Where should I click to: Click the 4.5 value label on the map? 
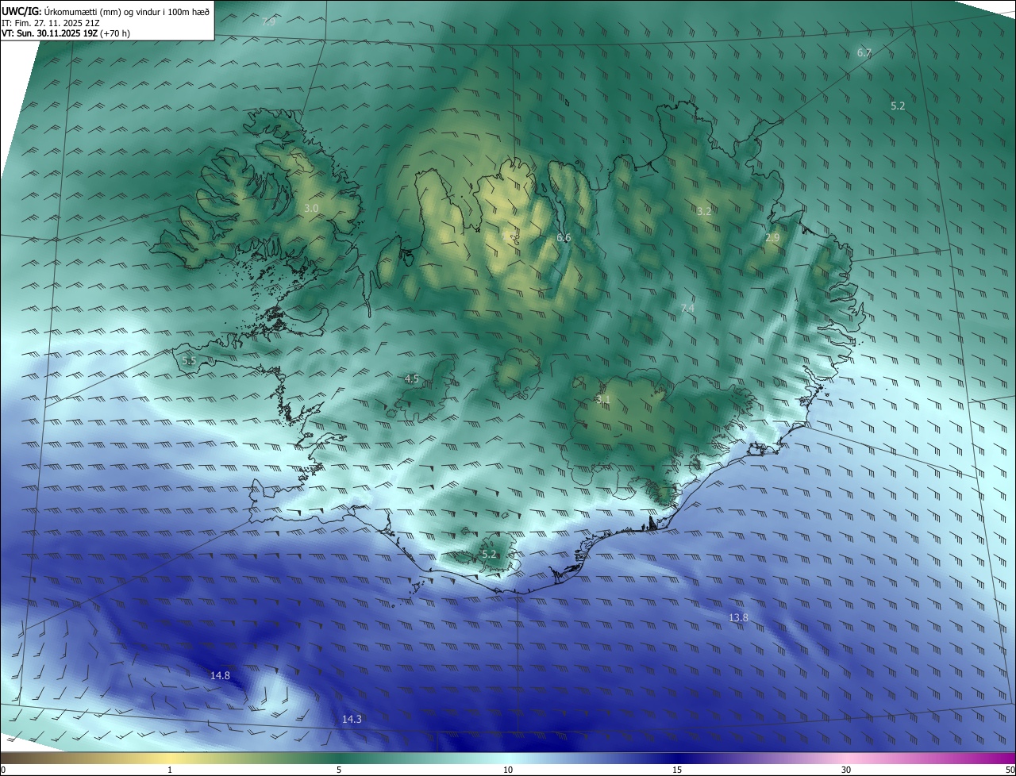tap(411, 379)
